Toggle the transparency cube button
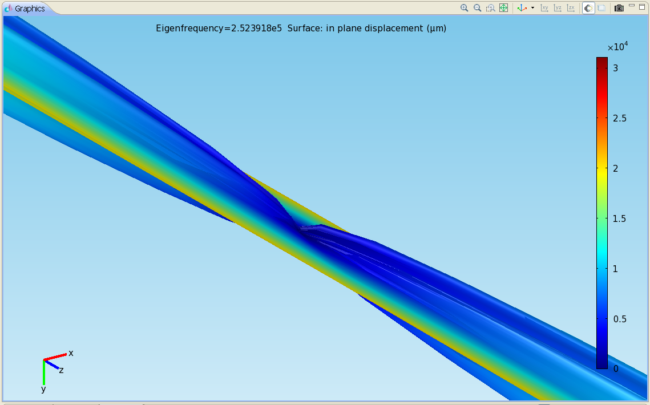Screen dimensions: 650x405 [x=601, y=8]
